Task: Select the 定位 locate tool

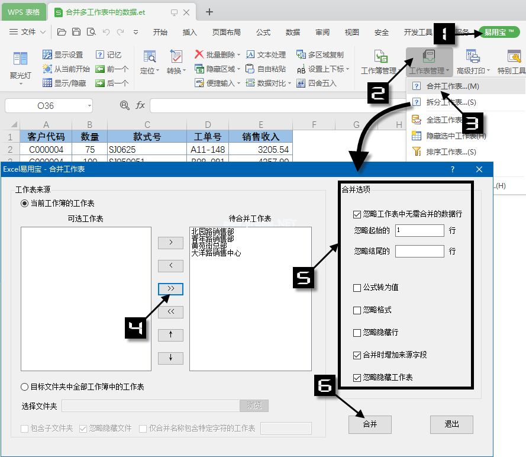Action: [149, 57]
